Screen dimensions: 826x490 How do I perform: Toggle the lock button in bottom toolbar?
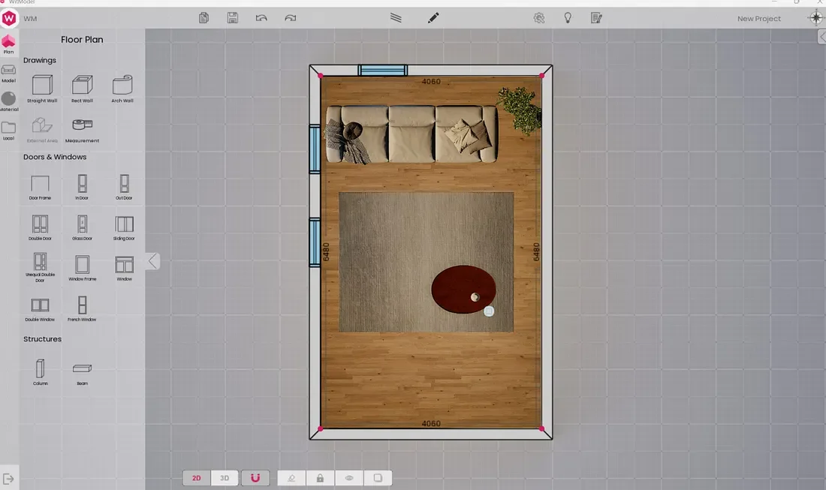coord(320,478)
